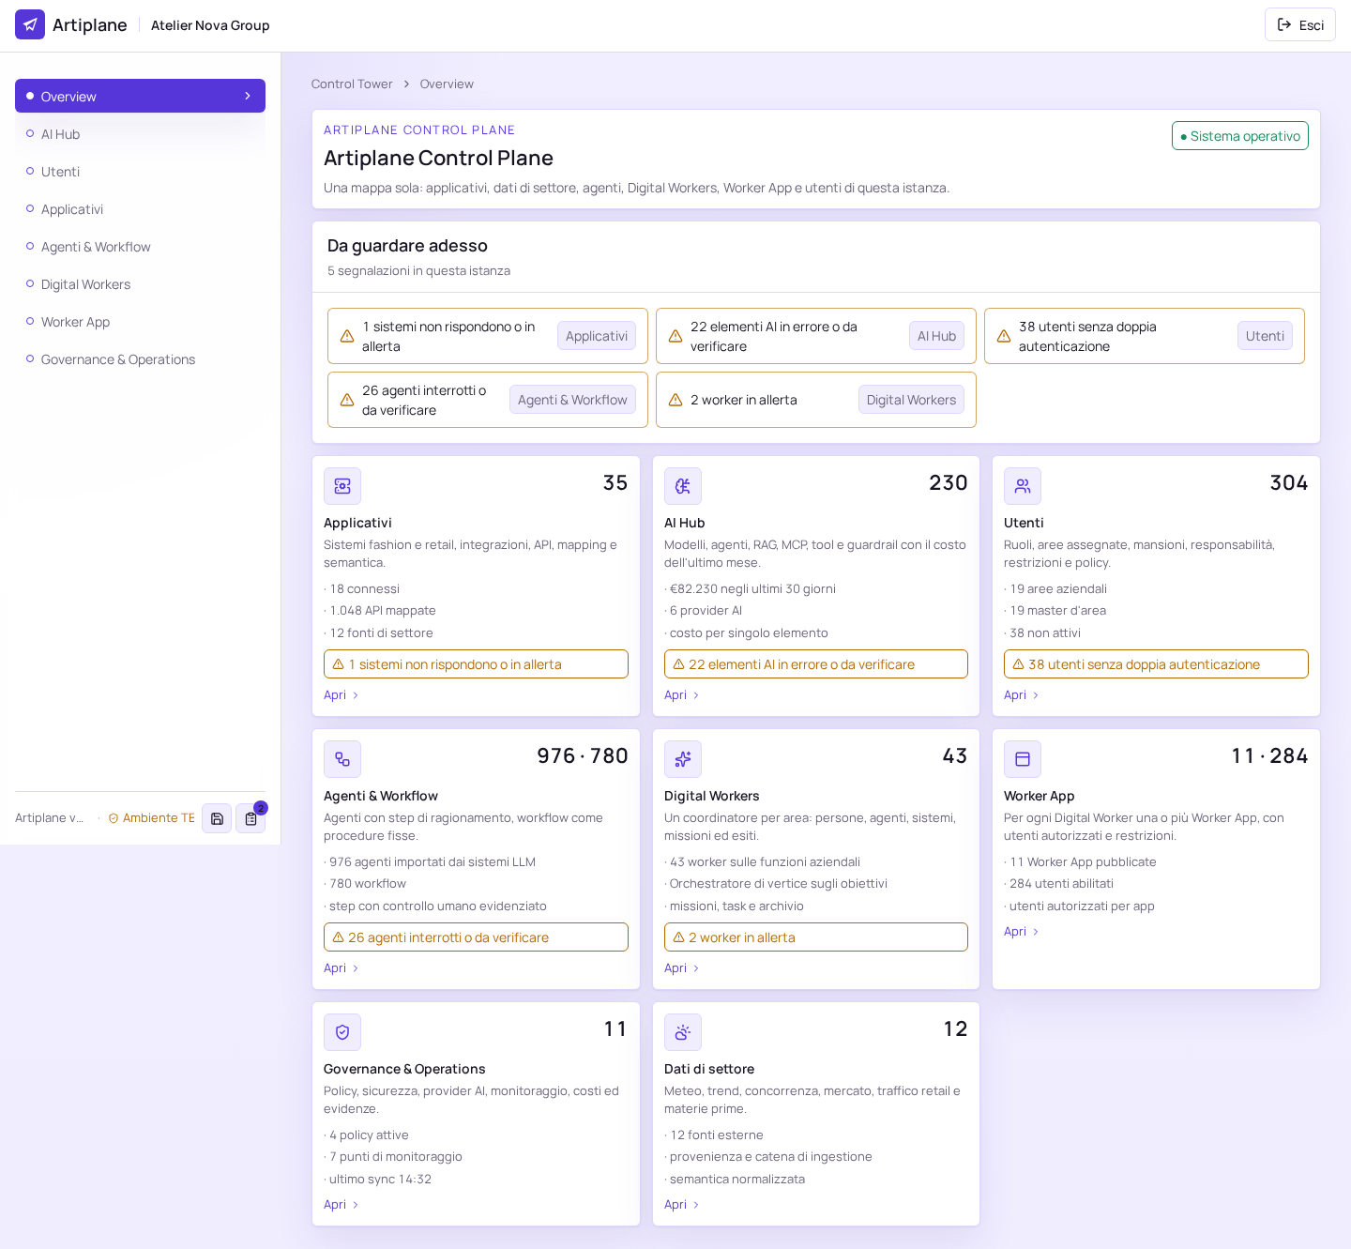The image size is (1351, 1249).
Task: Click the Overview breadcrumb text
Action: [x=447, y=84]
